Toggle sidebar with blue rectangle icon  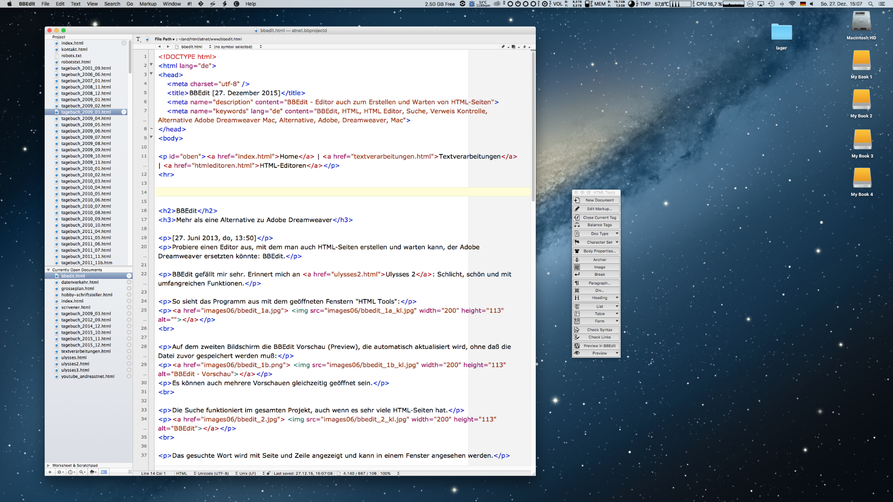pos(104,472)
